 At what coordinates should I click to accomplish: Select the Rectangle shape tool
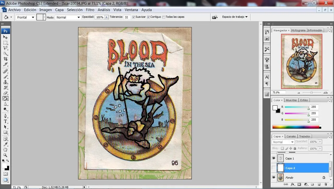pos(5,132)
